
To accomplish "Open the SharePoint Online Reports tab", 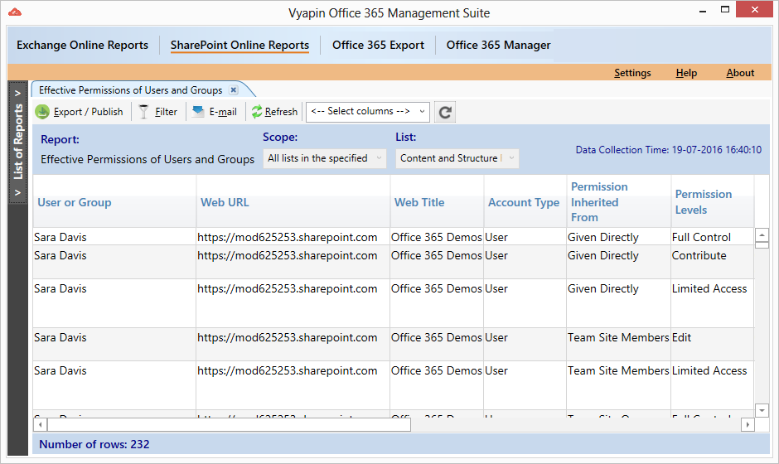I will pyautogui.click(x=240, y=45).
